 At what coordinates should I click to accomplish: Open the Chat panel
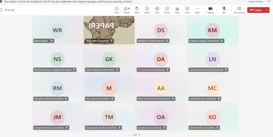(117, 10)
